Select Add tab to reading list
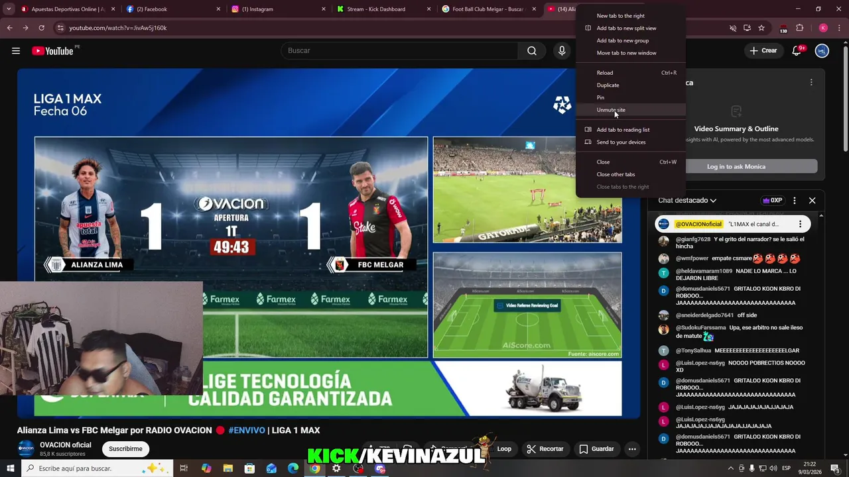 [x=623, y=130]
